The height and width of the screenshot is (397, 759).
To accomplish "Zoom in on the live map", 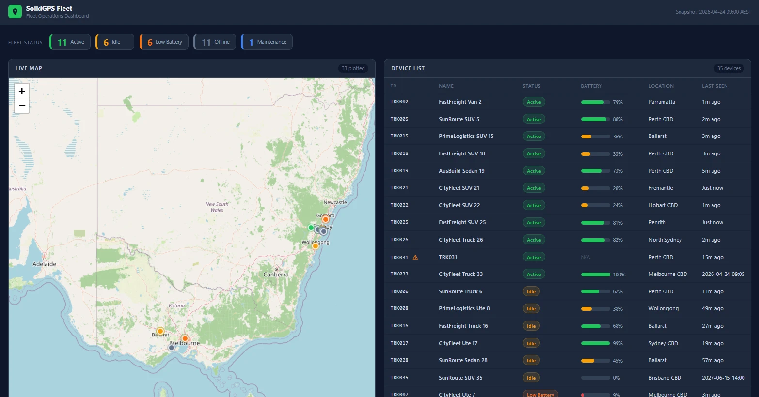I will (x=22, y=91).
